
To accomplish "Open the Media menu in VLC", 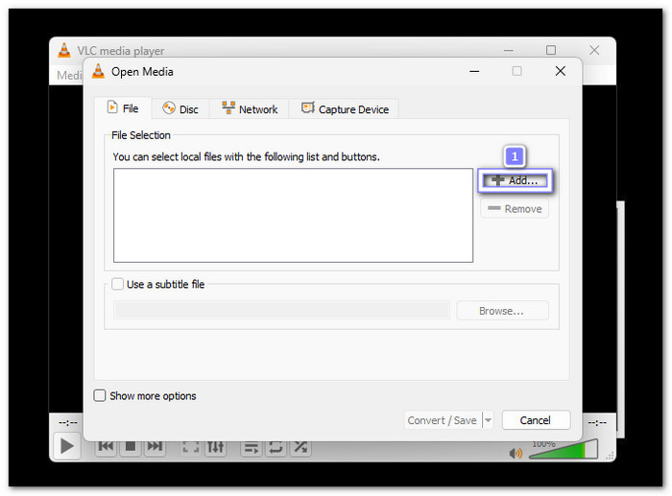I will [x=68, y=76].
